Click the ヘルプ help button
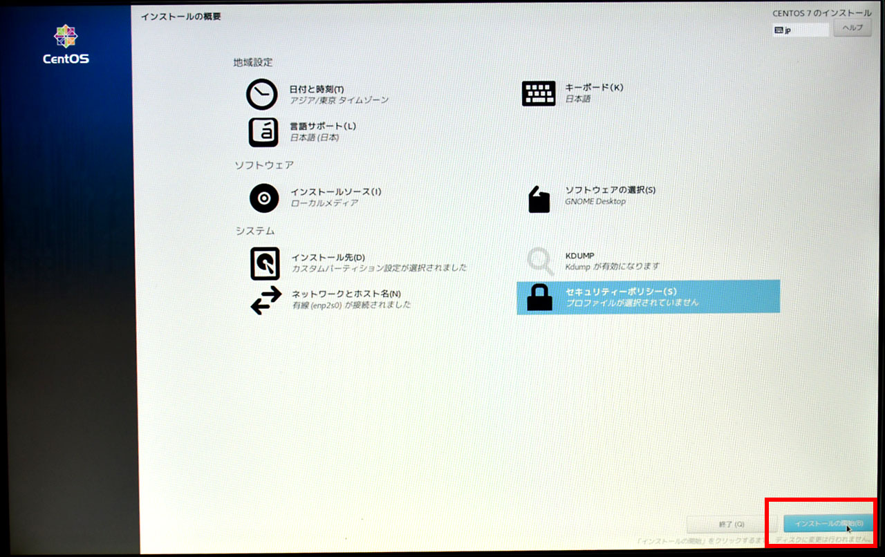Viewport: 885px width, 557px height. 853,28
